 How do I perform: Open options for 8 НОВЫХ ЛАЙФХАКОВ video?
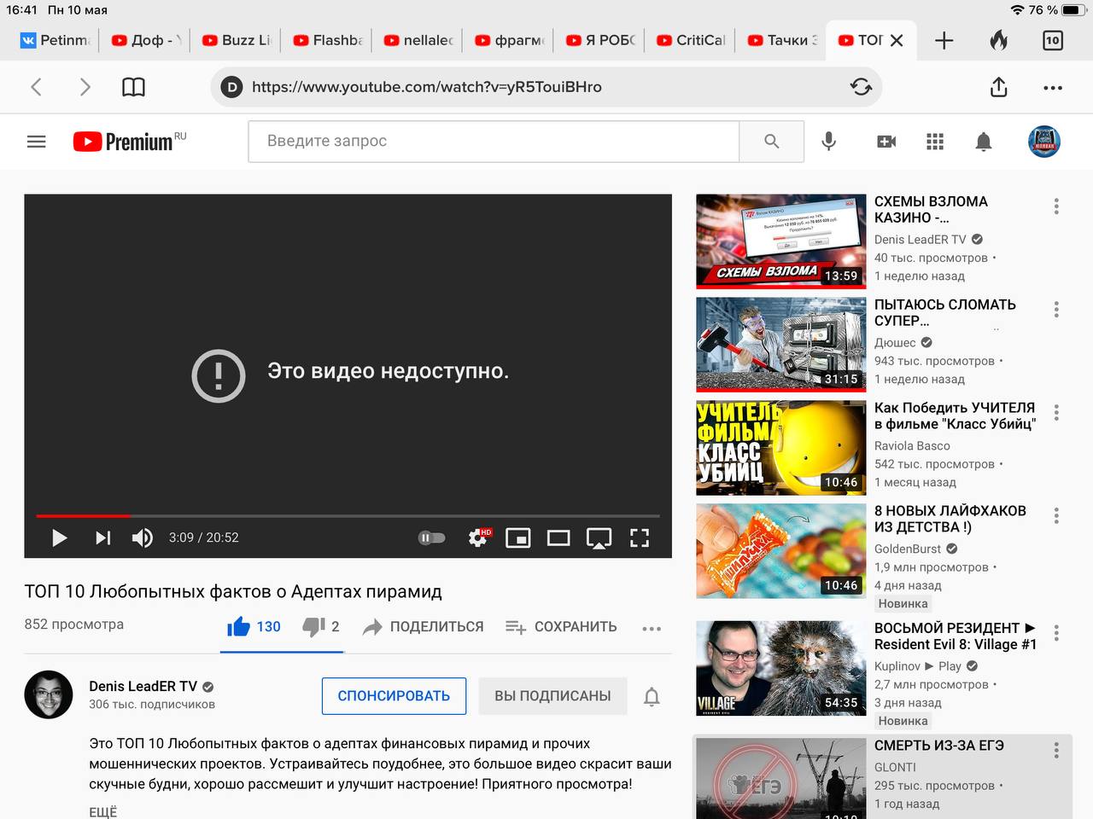(1056, 515)
